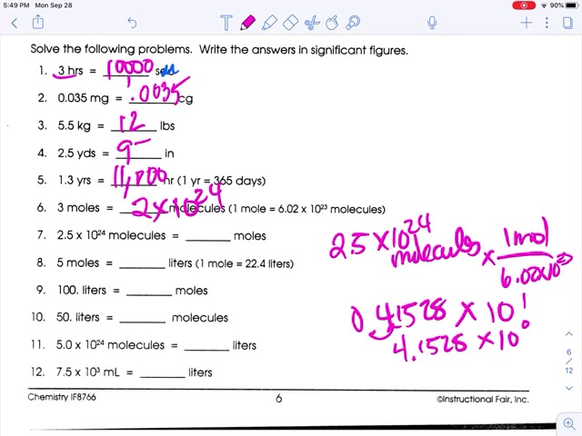Tap the page number 6 indicator
The height and width of the screenshot is (436, 582).
[568, 352]
